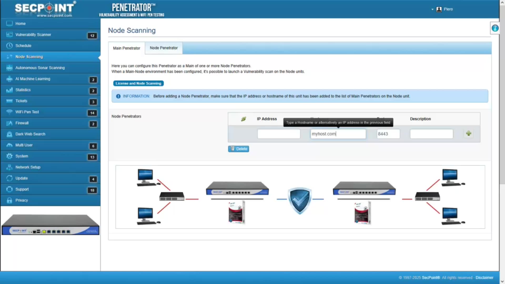
Task: Select the Main Penetrator tab
Action: click(x=127, y=48)
